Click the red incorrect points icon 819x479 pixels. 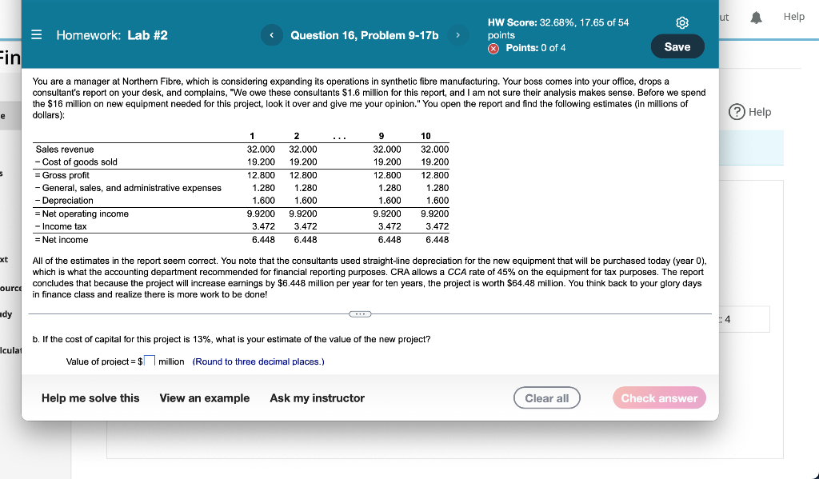(493, 49)
